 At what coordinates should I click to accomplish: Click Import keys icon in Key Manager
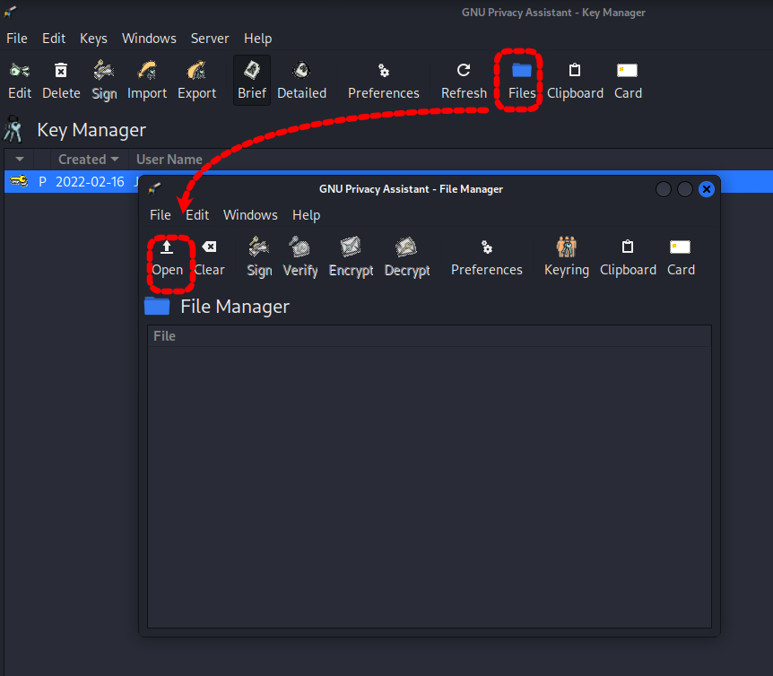[x=147, y=81]
